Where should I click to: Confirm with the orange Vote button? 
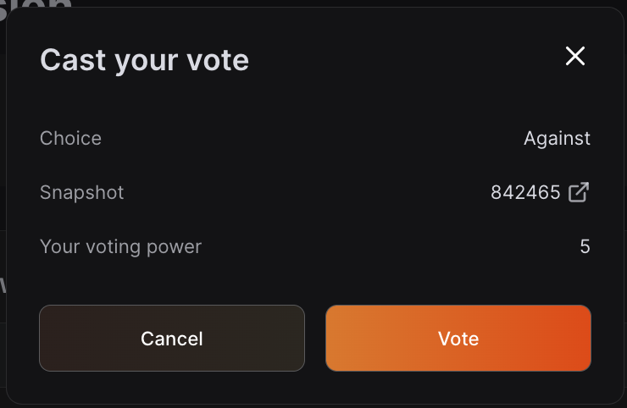tap(458, 339)
